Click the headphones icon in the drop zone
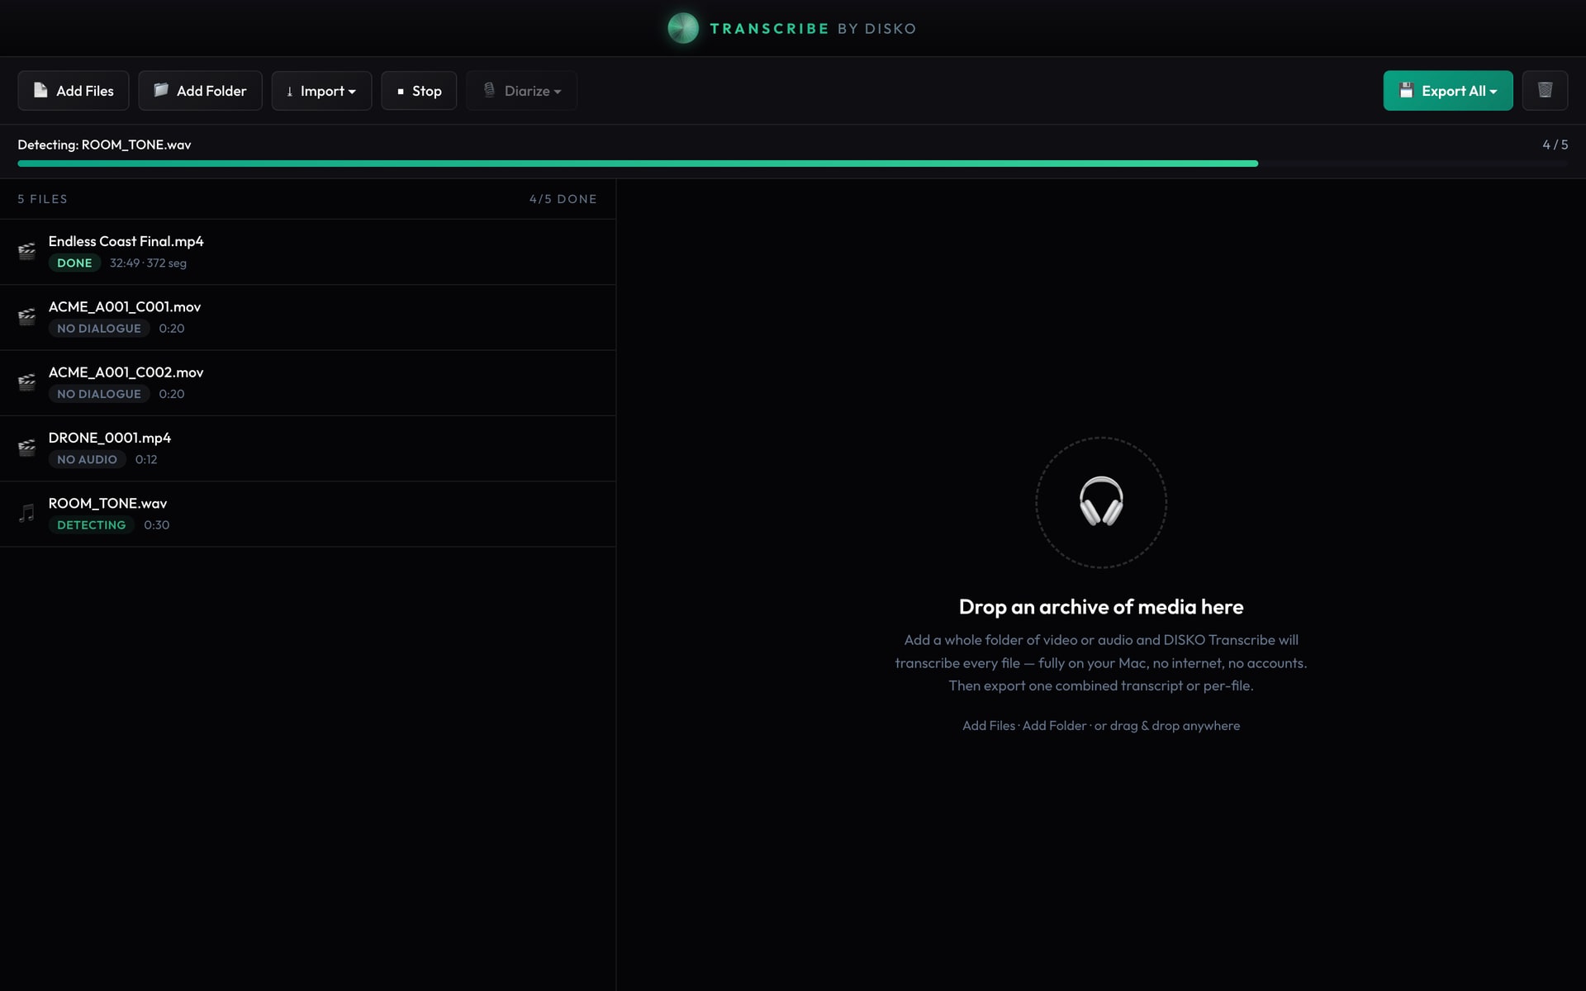 [1101, 501]
